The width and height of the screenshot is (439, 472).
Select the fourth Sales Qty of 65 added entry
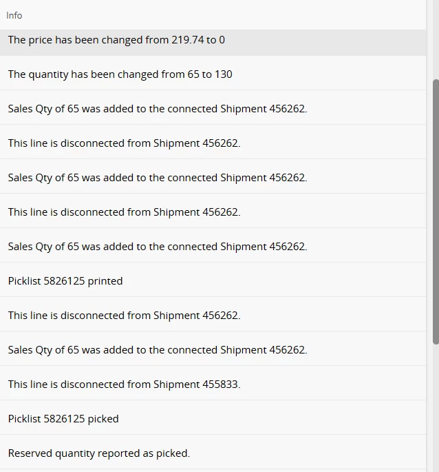click(x=213, y=350)
